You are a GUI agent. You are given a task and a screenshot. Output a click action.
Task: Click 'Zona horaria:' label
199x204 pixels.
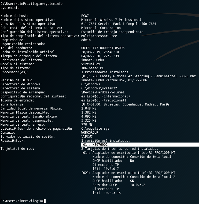13,104
